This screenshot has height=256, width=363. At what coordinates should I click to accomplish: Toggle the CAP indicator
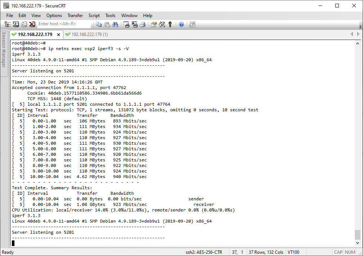click(x=338, y=252)
